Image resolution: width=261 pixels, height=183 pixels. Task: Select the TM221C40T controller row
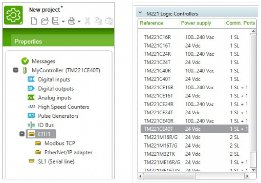tap(195, 79)
